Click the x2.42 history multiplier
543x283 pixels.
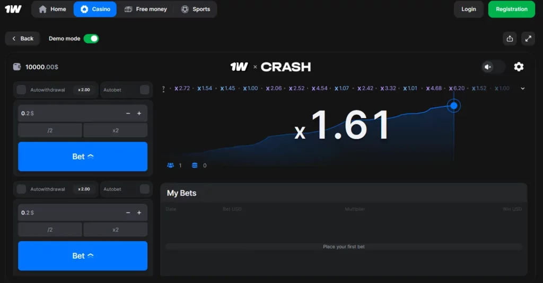click(365, 88)
